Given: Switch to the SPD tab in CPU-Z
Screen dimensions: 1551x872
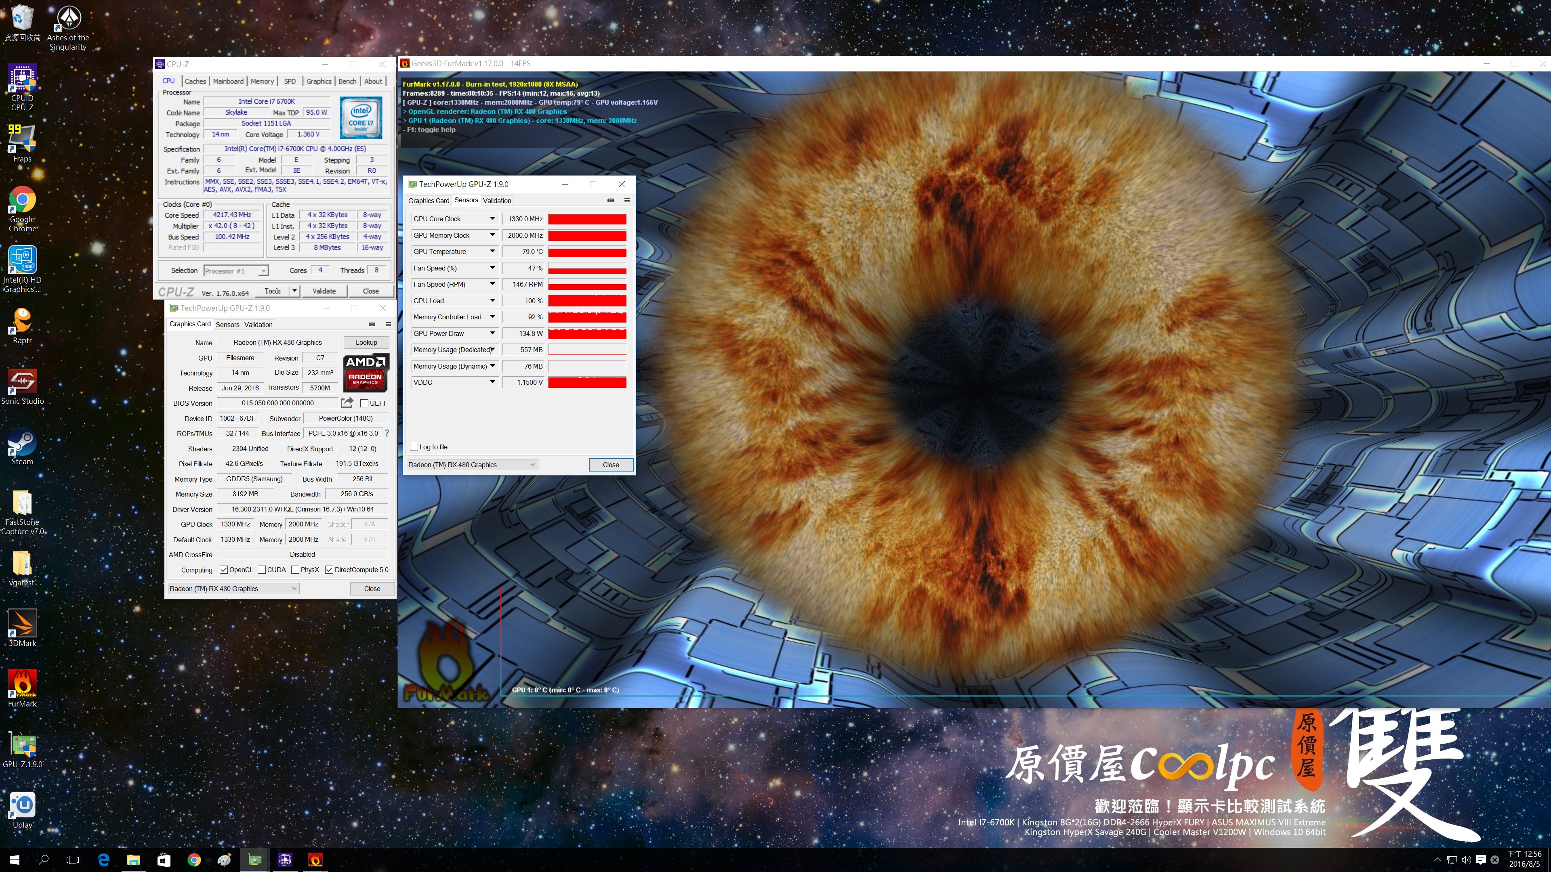Looking at the screenshot, I should point(290,81).
